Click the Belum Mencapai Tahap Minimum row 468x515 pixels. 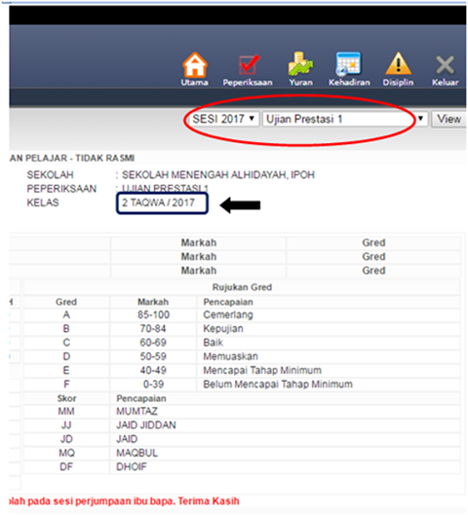(242, 385)
